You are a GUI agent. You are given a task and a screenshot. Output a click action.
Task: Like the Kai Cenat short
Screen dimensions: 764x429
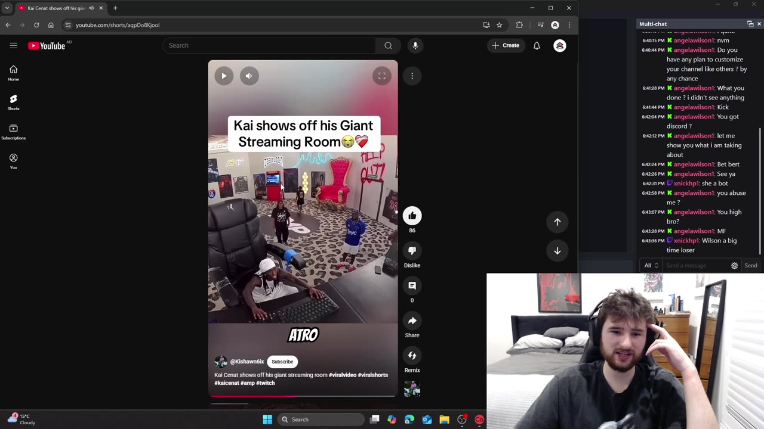pos(412,216)
